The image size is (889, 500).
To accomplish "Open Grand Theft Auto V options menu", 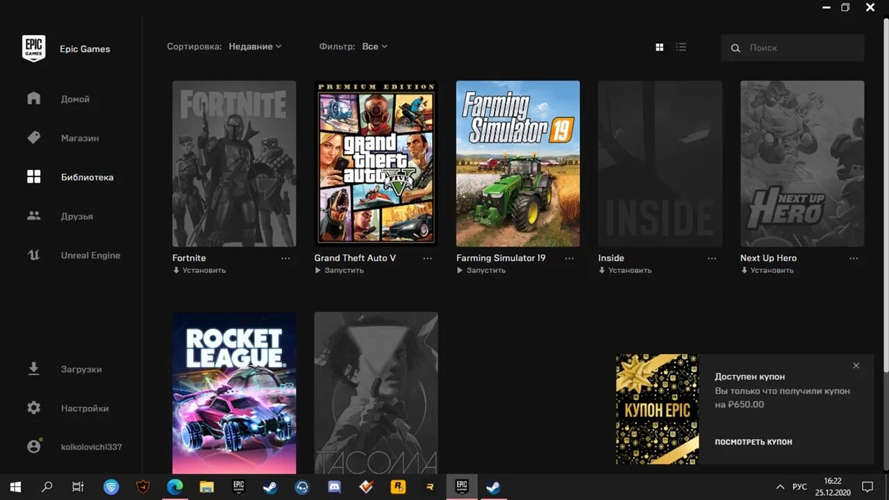I will click(428, 258).
